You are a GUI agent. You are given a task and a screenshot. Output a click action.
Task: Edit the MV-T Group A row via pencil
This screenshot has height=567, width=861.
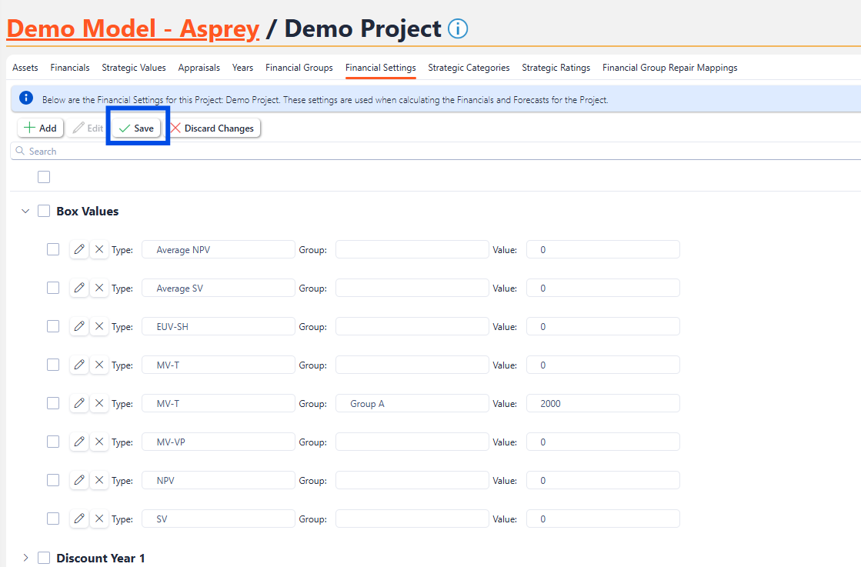click(79, 403)
